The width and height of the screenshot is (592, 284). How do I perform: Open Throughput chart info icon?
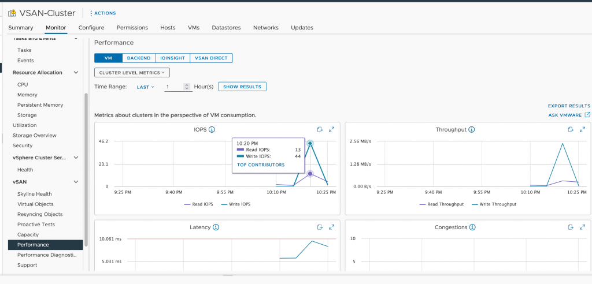(x=472, y=130)
